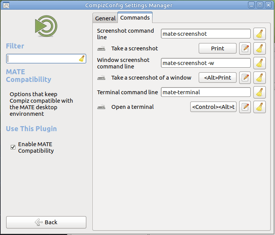Screen dimensions: 275x235
Task: Reset Take a screenshot of a window broom icon
Action: tap(260, 78)
